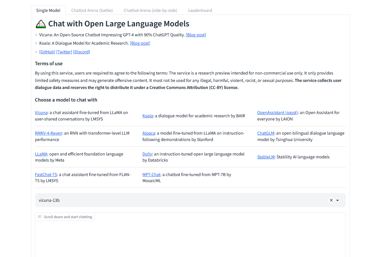
Task: Open the Vicuna blog post link
Action: (196, 35)
